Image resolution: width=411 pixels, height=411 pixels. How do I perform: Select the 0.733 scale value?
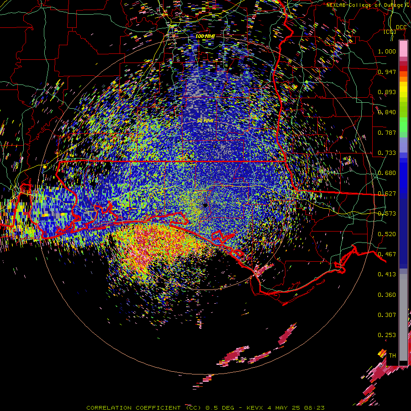click(x=387, y=153)
